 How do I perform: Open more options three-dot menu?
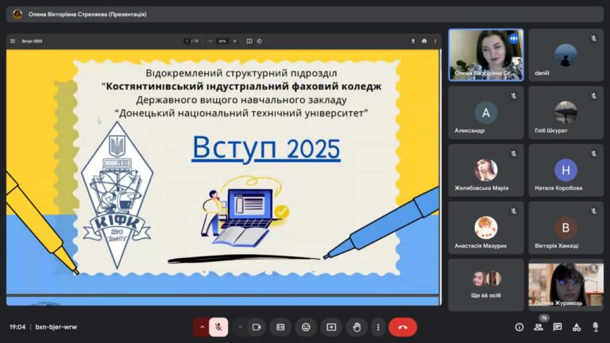378,327
